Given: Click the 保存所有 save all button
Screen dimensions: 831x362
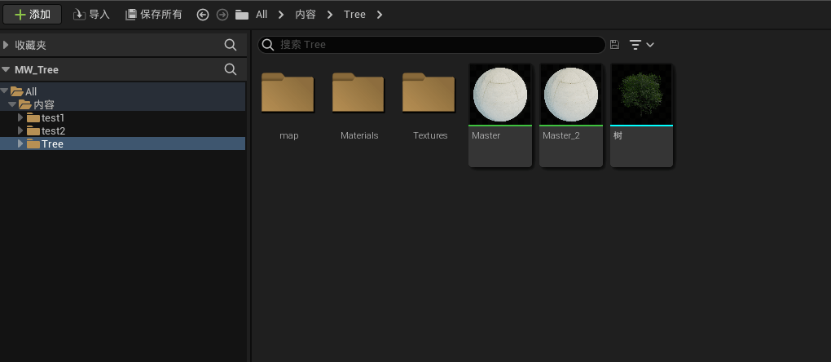Looking at the screenshot, I should [x=154, y=15].
